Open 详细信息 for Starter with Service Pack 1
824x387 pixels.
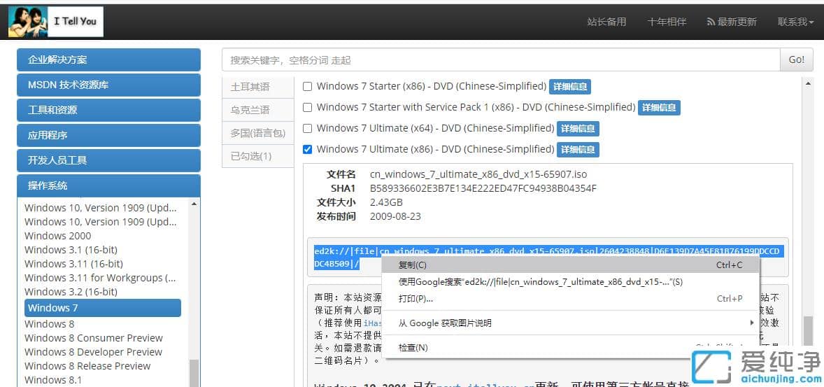[659, 108]
